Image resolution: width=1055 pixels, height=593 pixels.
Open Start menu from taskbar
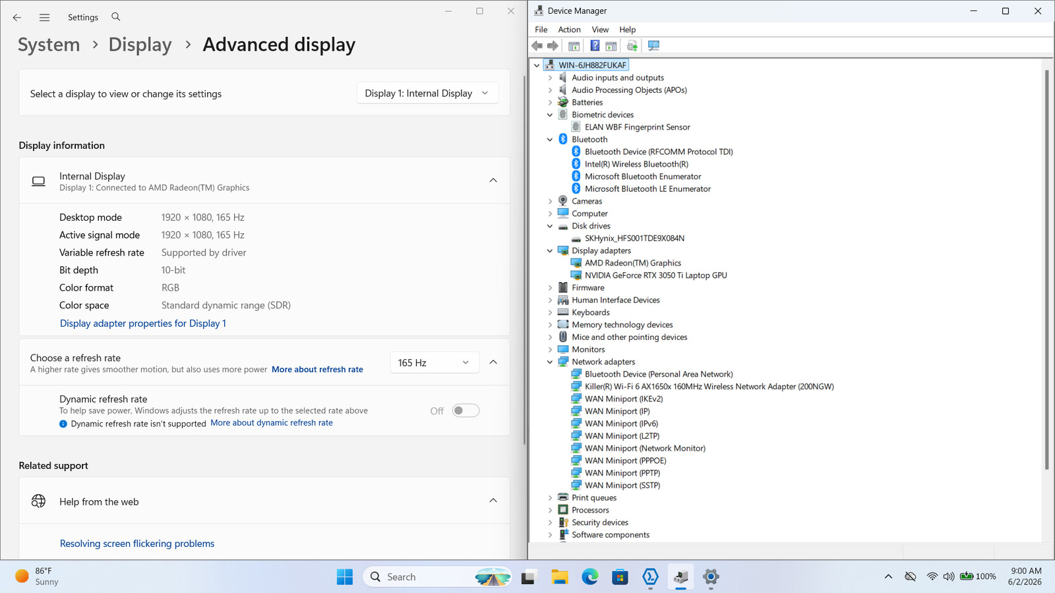coord(345,577)
